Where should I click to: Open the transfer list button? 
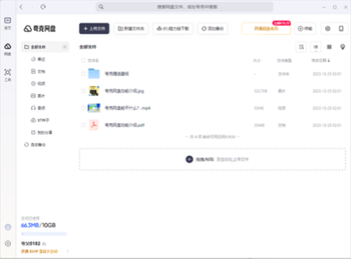[305, 29]
